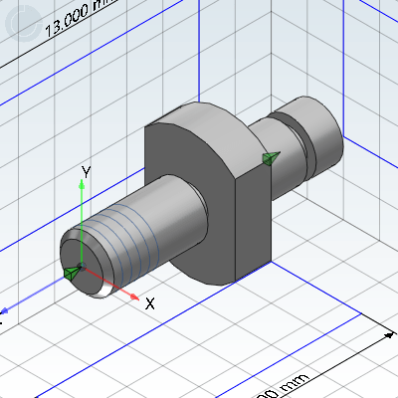Click the X axis label
398x398 pixels.
point(150,303)
